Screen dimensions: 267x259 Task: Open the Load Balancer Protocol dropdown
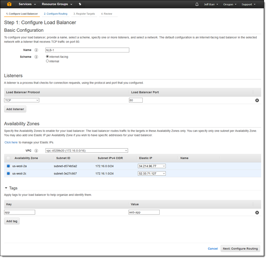pyautogui.click(x=22, y=100)
